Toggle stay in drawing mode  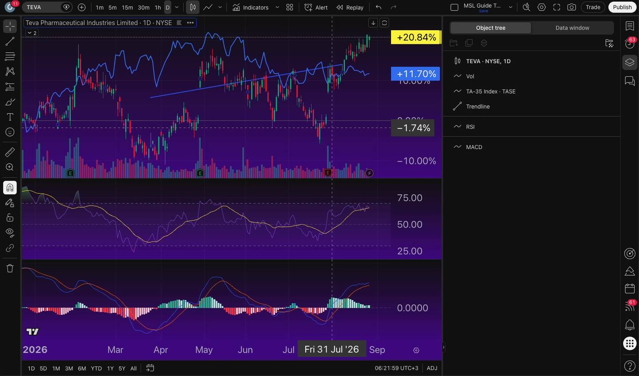pos(10,203)
